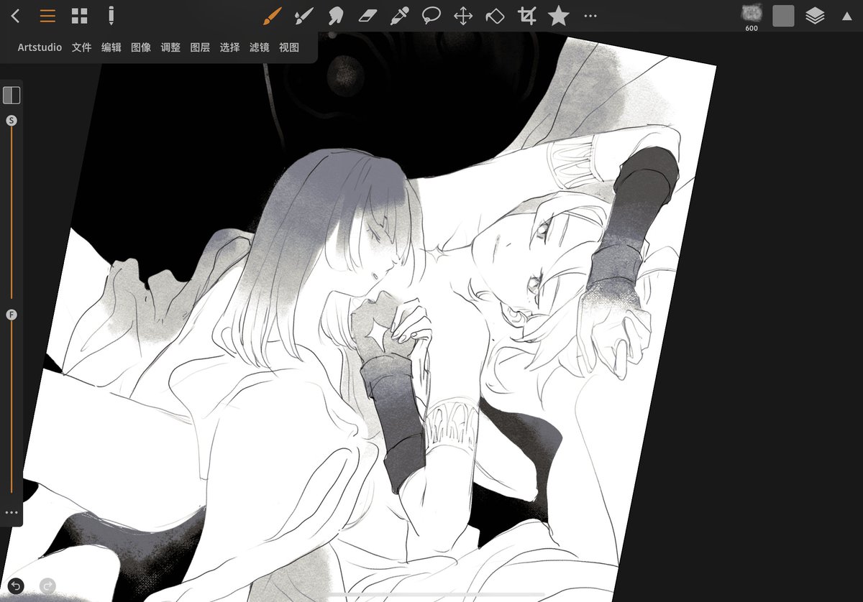
Task: Redo the last undone stroke
Action: [47, 585]
